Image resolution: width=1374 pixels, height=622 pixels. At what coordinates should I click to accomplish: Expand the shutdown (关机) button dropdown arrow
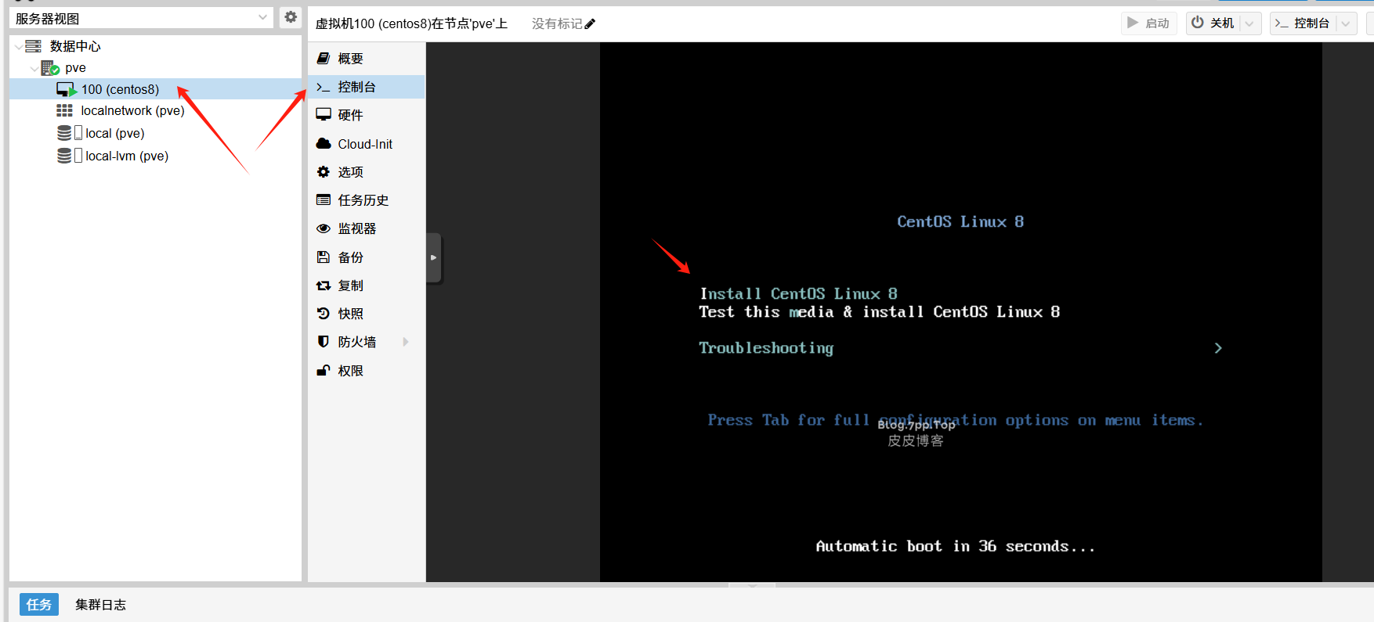[1250, 23]
